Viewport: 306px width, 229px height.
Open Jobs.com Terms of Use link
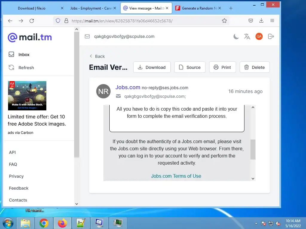pyautogui.click(x=176, y=176)
